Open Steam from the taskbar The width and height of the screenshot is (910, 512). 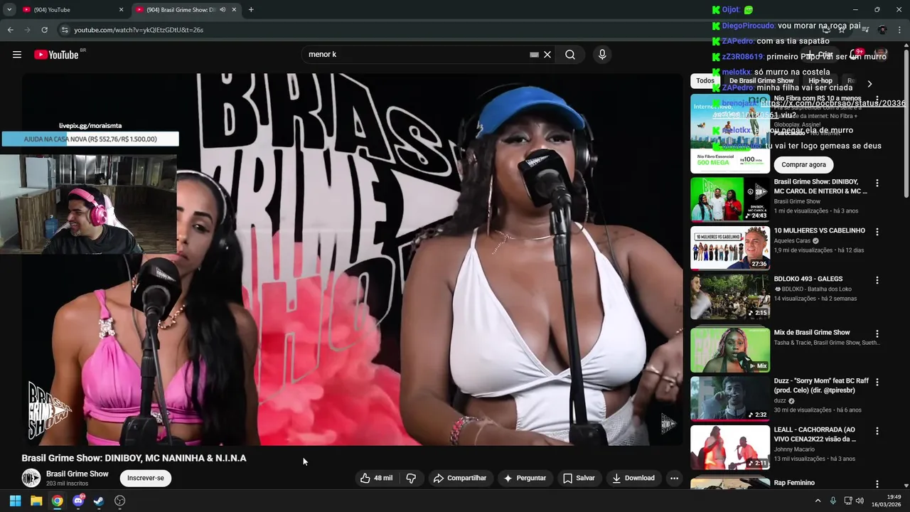tap(99, 501)
